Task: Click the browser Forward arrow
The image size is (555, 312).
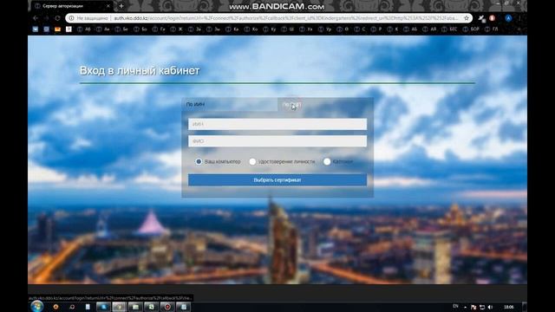Action: tap(46, 18)
